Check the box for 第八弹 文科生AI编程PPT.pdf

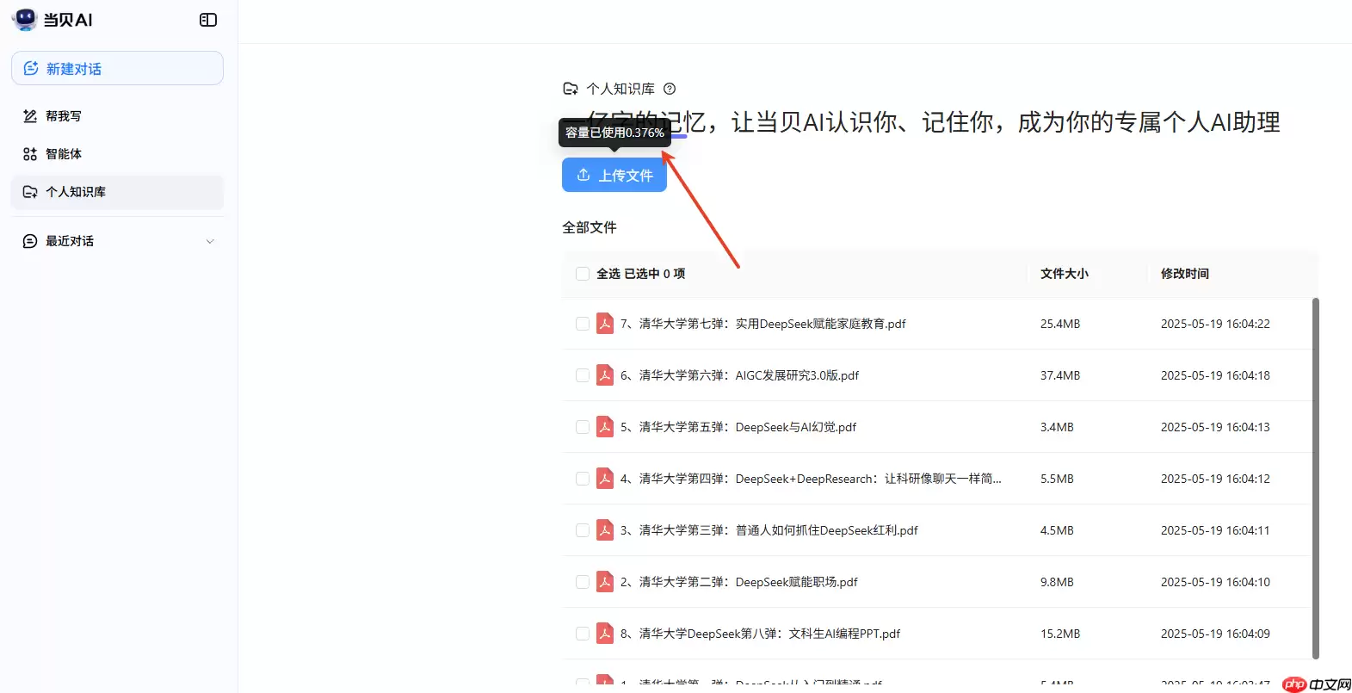[x=583, y=634]
